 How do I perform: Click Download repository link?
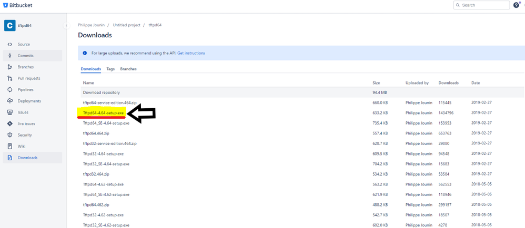[102, 92]
